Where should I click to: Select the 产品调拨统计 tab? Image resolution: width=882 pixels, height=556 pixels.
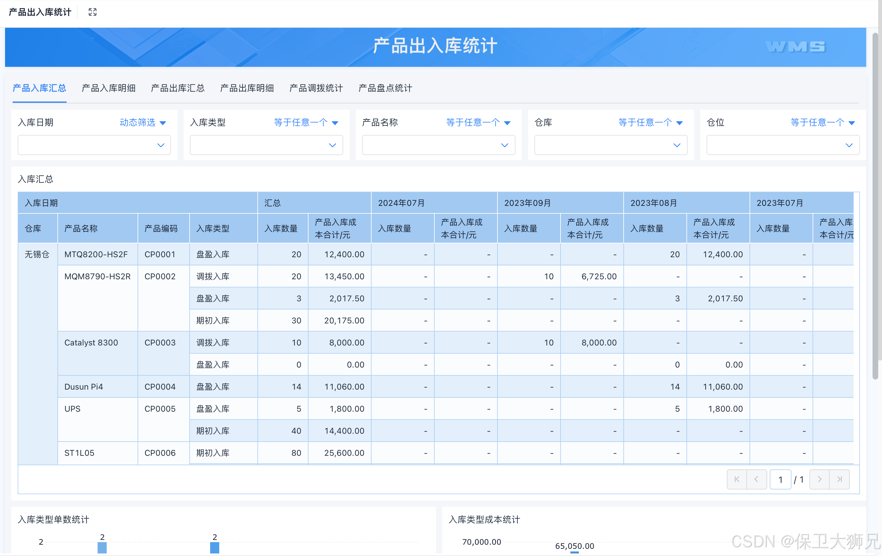316,88
